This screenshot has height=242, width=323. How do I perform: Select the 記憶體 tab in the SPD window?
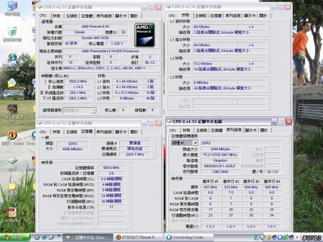pyautogui.click(x=217, y=130)
